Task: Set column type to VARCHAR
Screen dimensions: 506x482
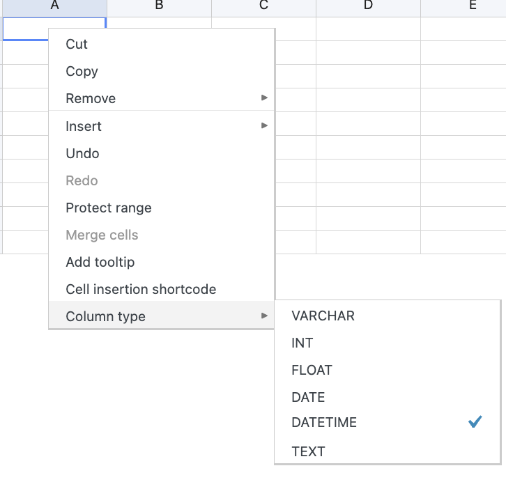Action: click(323, 316)
